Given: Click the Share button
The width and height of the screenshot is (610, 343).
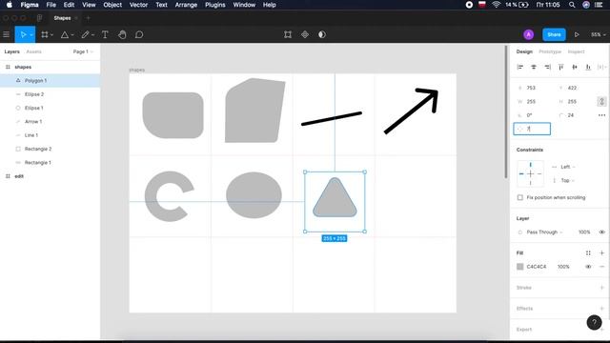Looking at the screenshot, I should pos(554,34).
